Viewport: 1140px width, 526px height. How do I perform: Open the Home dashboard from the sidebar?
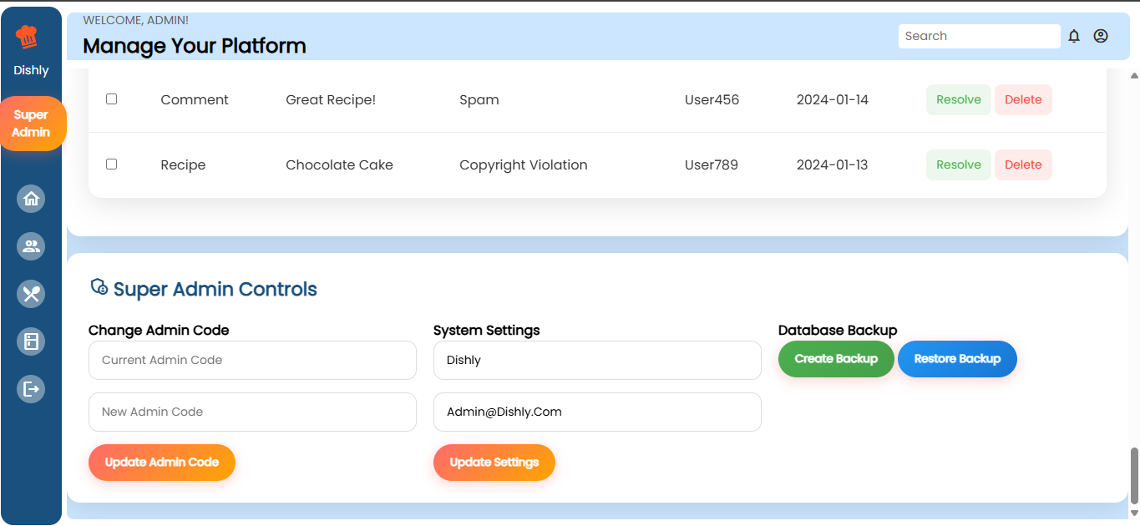coord(31,199)
